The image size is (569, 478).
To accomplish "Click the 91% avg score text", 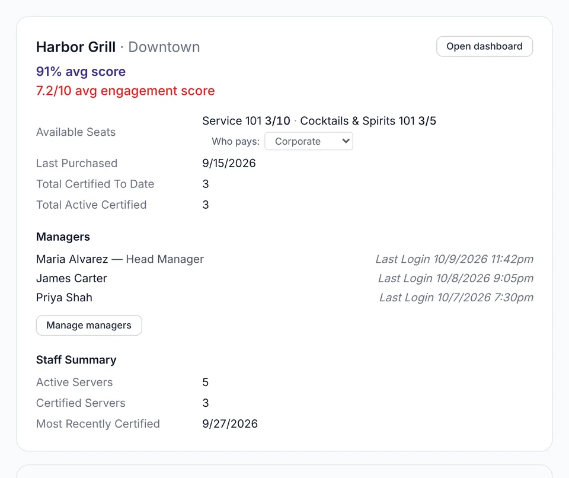I will [x=81, y=72].
